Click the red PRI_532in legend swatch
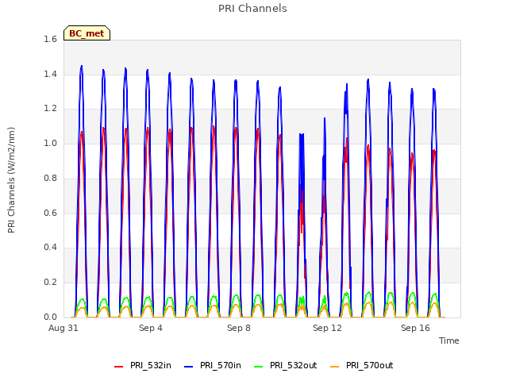 [x=118, y=366]
